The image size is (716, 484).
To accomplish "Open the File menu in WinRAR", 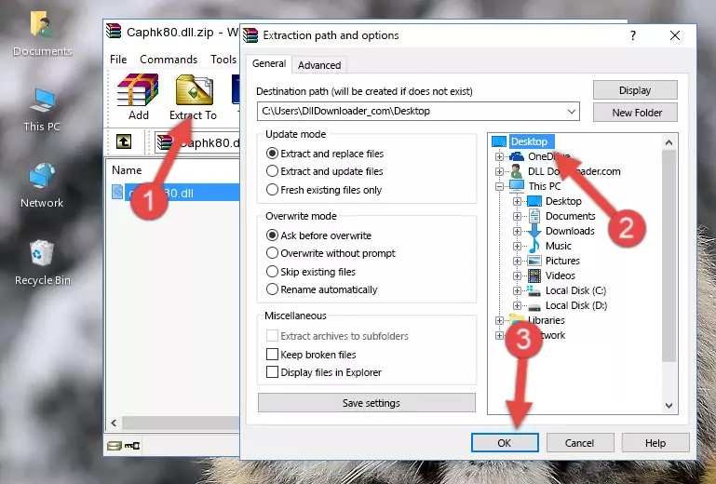I will point(118,60).
